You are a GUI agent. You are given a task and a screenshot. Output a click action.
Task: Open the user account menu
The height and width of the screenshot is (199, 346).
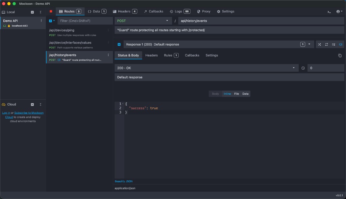[x=339, y=11]
